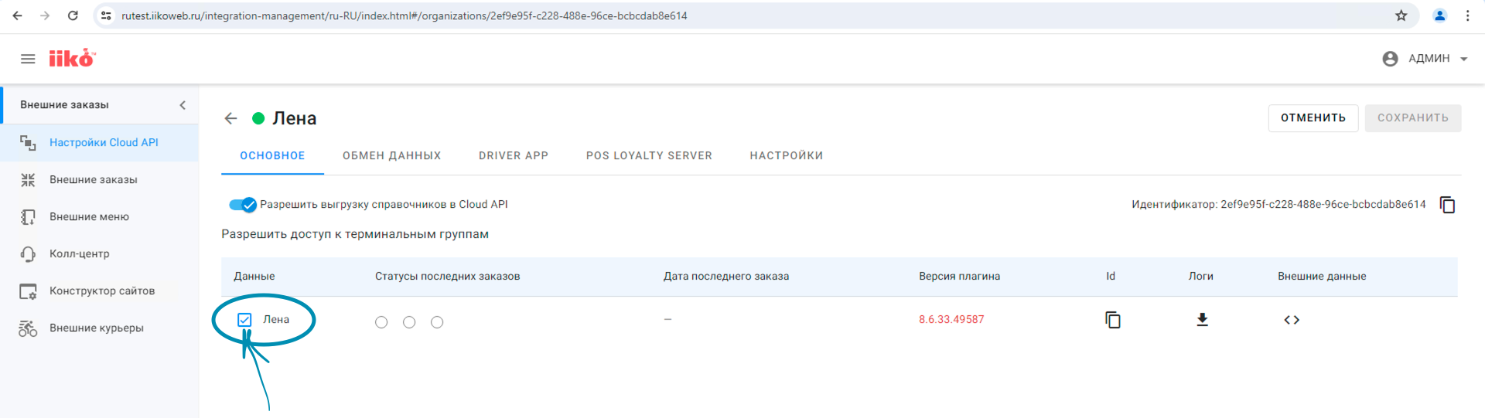
Task: Collapse the Внешние заказы sidebar panel
Action: [183, 105]
